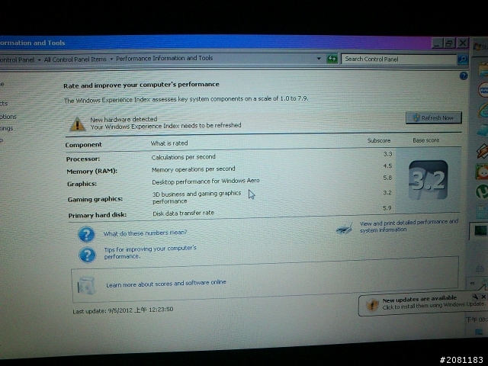The width and height of the screenshot is (488, 366).
Task: Click the printer icon beside detailed performance link
Action: 344,229
